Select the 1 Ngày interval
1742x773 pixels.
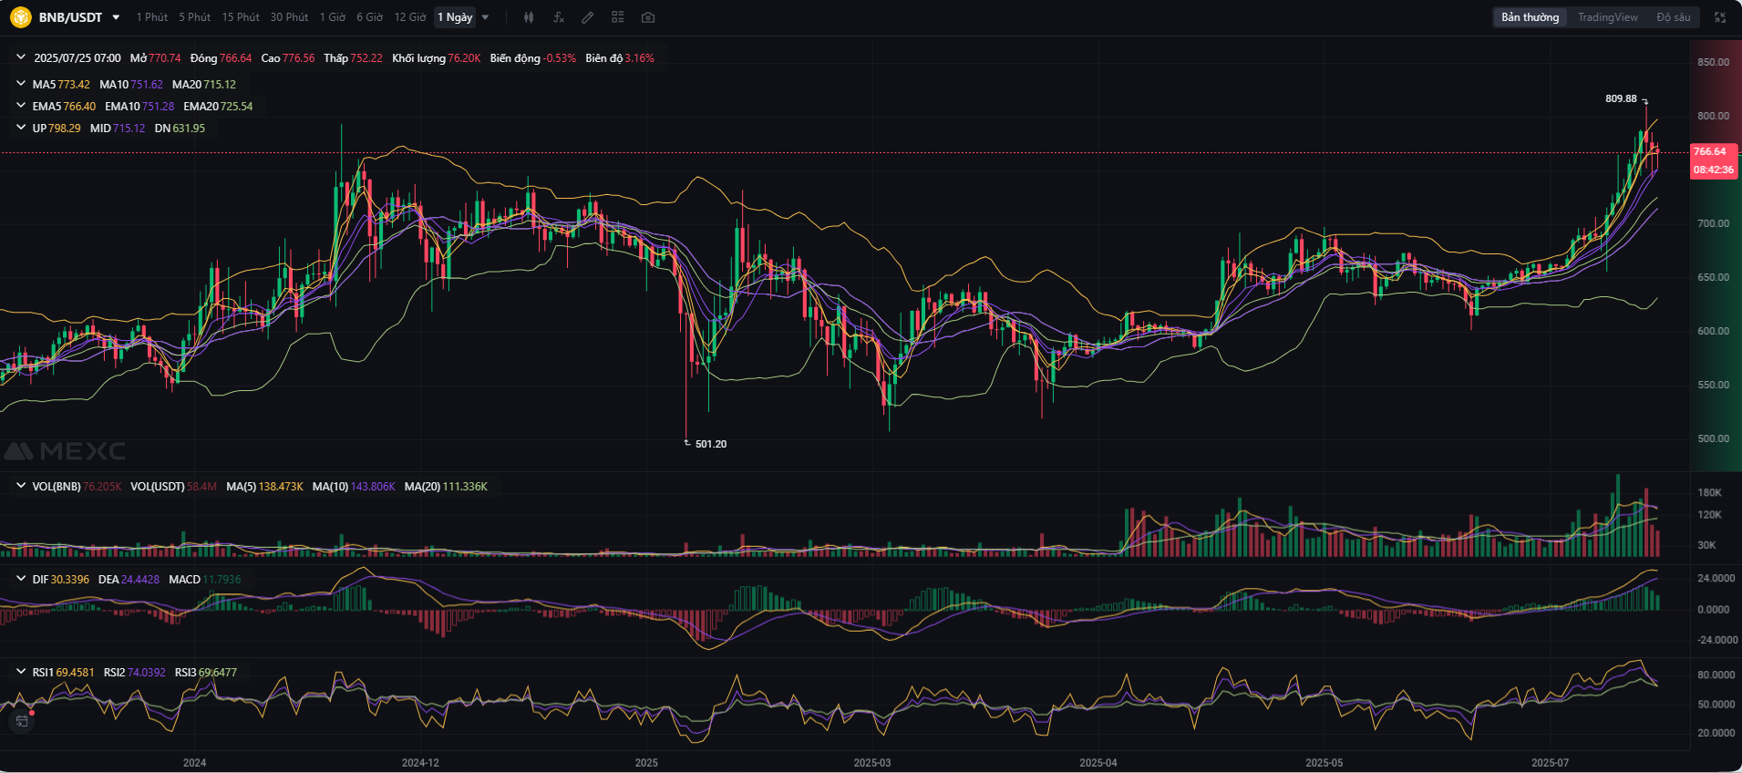(x=455, y=17)
